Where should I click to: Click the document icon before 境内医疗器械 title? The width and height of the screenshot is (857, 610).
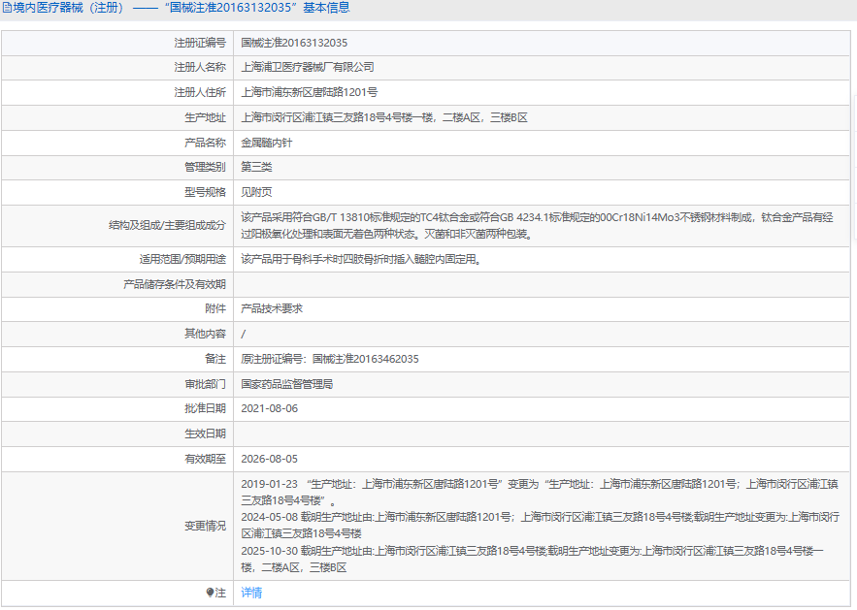[x=7, y=8]
